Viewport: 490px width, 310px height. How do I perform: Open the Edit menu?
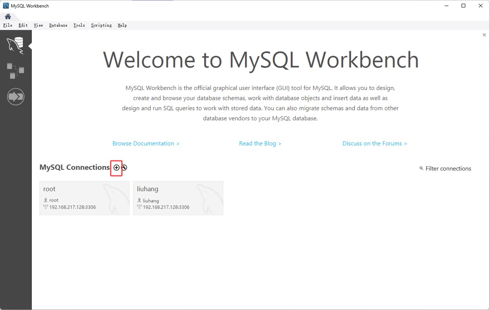click(23, 25)
